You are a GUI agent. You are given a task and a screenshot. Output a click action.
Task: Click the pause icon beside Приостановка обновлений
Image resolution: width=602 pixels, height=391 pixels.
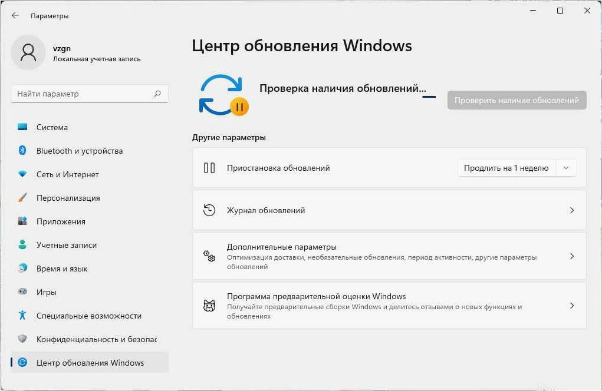coord(209,168)
